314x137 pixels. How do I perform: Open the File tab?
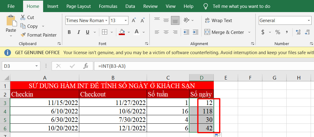click(x=11, y=6)
